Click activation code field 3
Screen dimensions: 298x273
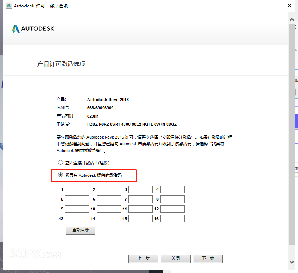click(141, 189)
